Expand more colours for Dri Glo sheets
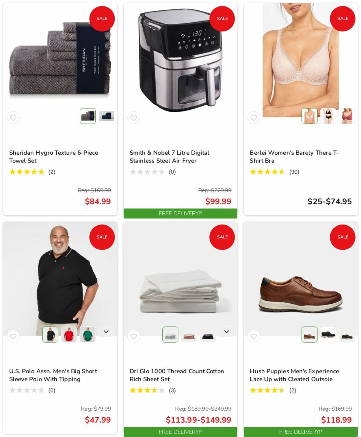361x437 pixels. [227, 332]
